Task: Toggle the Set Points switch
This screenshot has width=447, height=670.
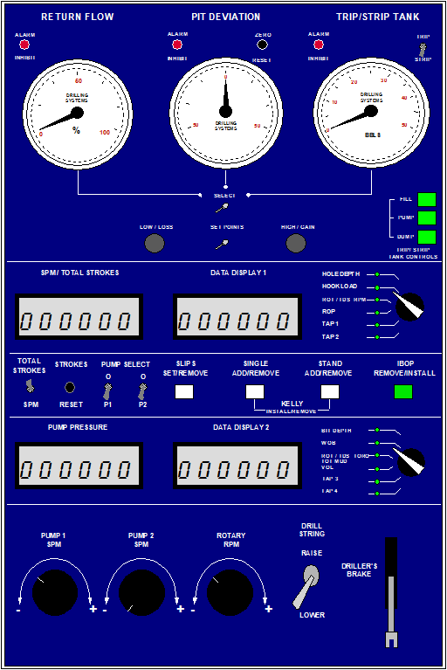Action: point(222,245)
